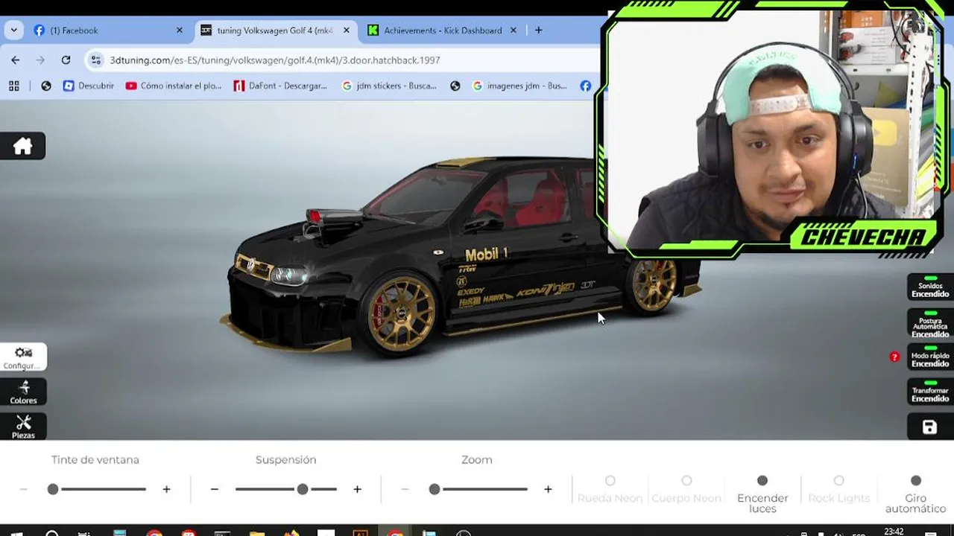Click the black Volkswagen Golf car model

coord(447,257)
